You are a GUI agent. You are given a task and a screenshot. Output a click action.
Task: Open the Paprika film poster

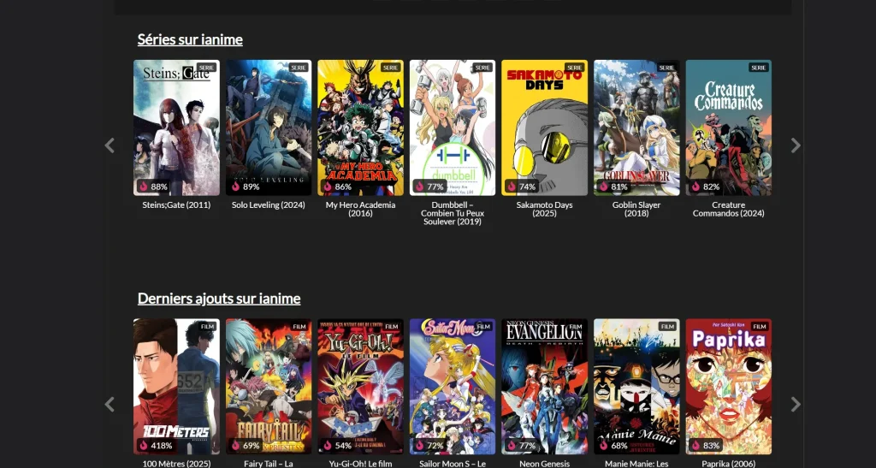(729, 387)
